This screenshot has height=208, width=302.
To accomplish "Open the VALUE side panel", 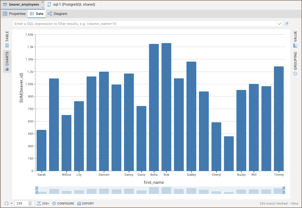I will tap(295, 39).
